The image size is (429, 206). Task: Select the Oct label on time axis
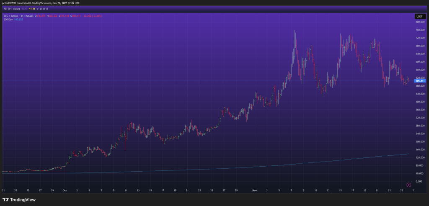pyautogui.click(x=65, y=190)
